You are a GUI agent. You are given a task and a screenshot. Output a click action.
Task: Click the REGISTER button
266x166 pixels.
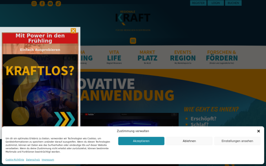pyautogui.click(x=198, y=3)
